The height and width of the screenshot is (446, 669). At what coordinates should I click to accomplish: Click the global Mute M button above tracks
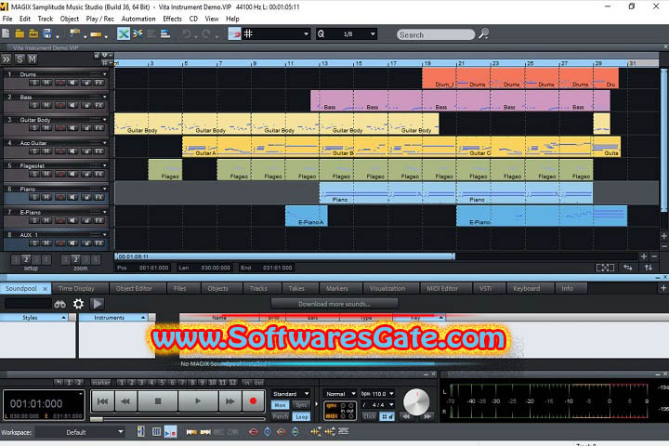click(x=32, y=59)
